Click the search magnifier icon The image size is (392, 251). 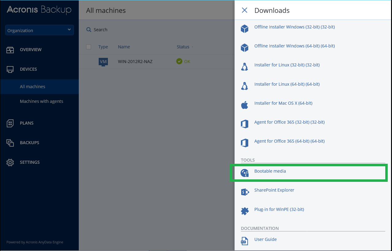click(89, 30)
